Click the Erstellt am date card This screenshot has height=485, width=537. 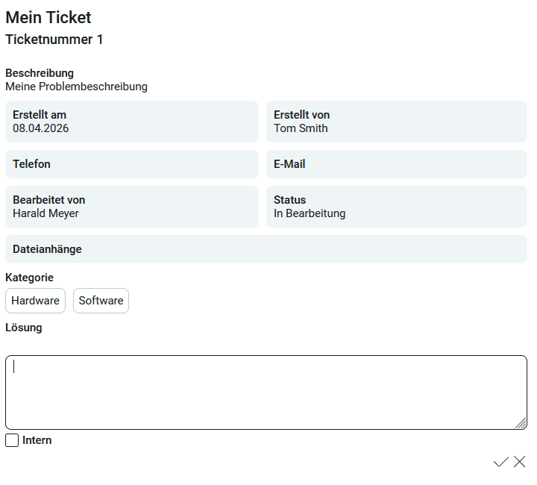(132, 122)
